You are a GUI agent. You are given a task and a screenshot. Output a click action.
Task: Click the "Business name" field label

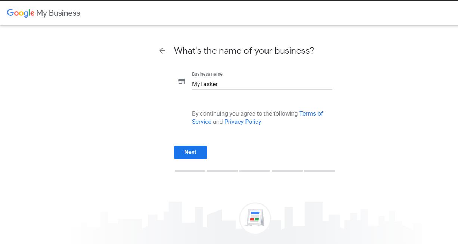coord(207,74)
